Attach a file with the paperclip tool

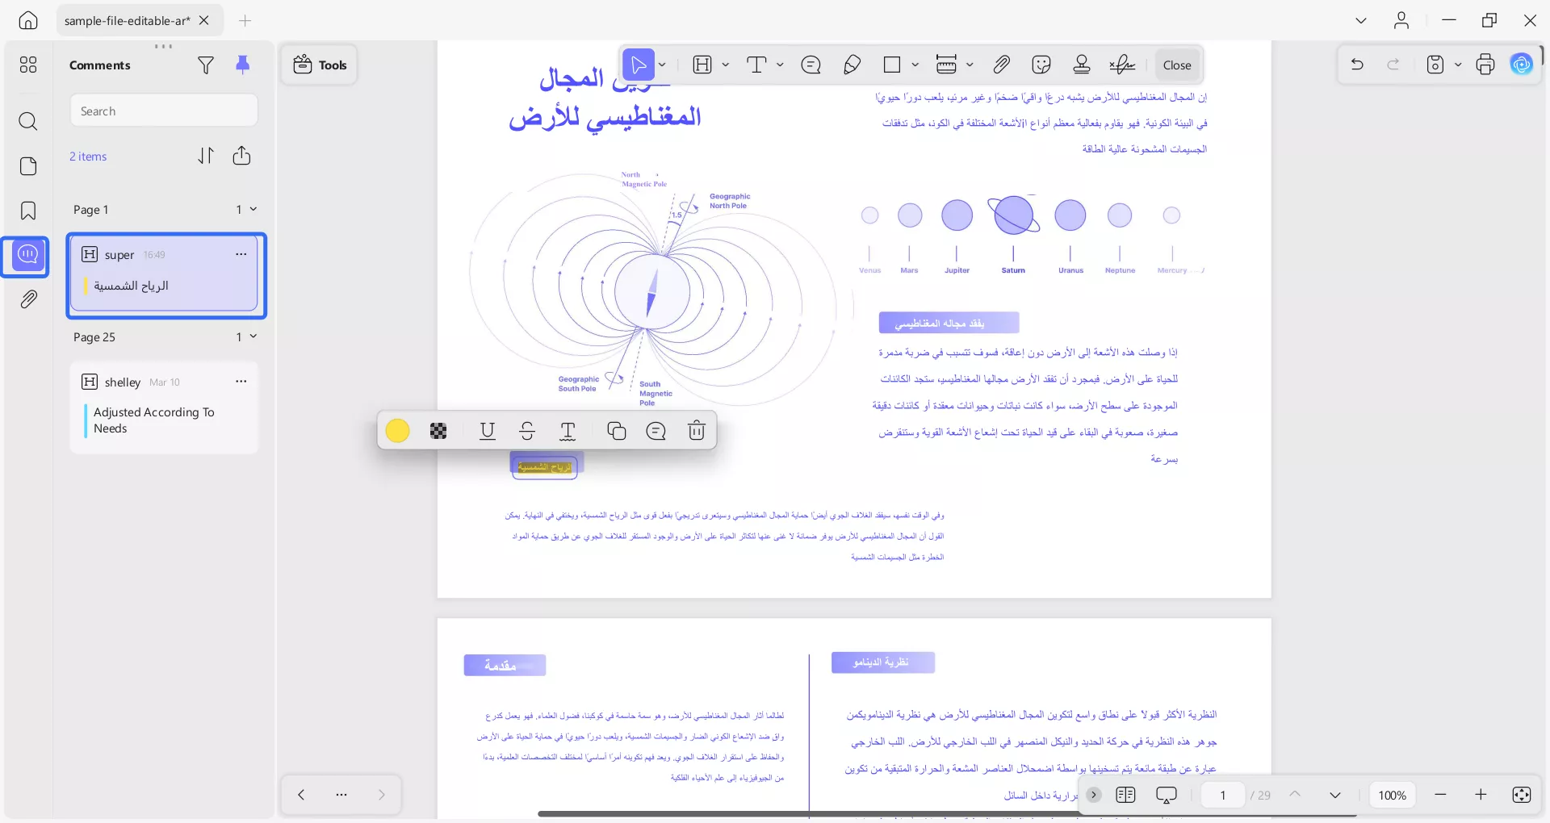pyautogui.click(x=1001, y=65)
